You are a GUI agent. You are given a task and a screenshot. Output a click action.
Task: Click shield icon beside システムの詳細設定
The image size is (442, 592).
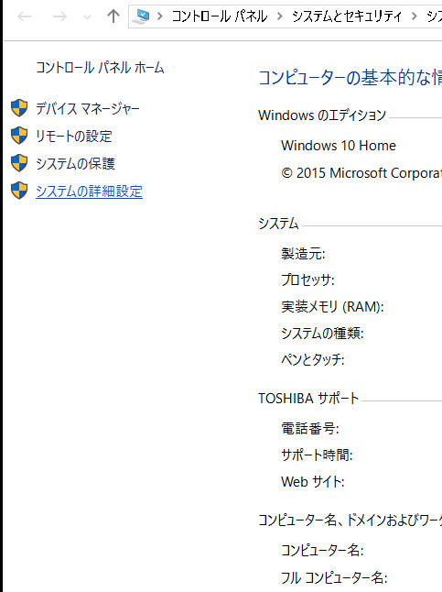coord(19,191)
